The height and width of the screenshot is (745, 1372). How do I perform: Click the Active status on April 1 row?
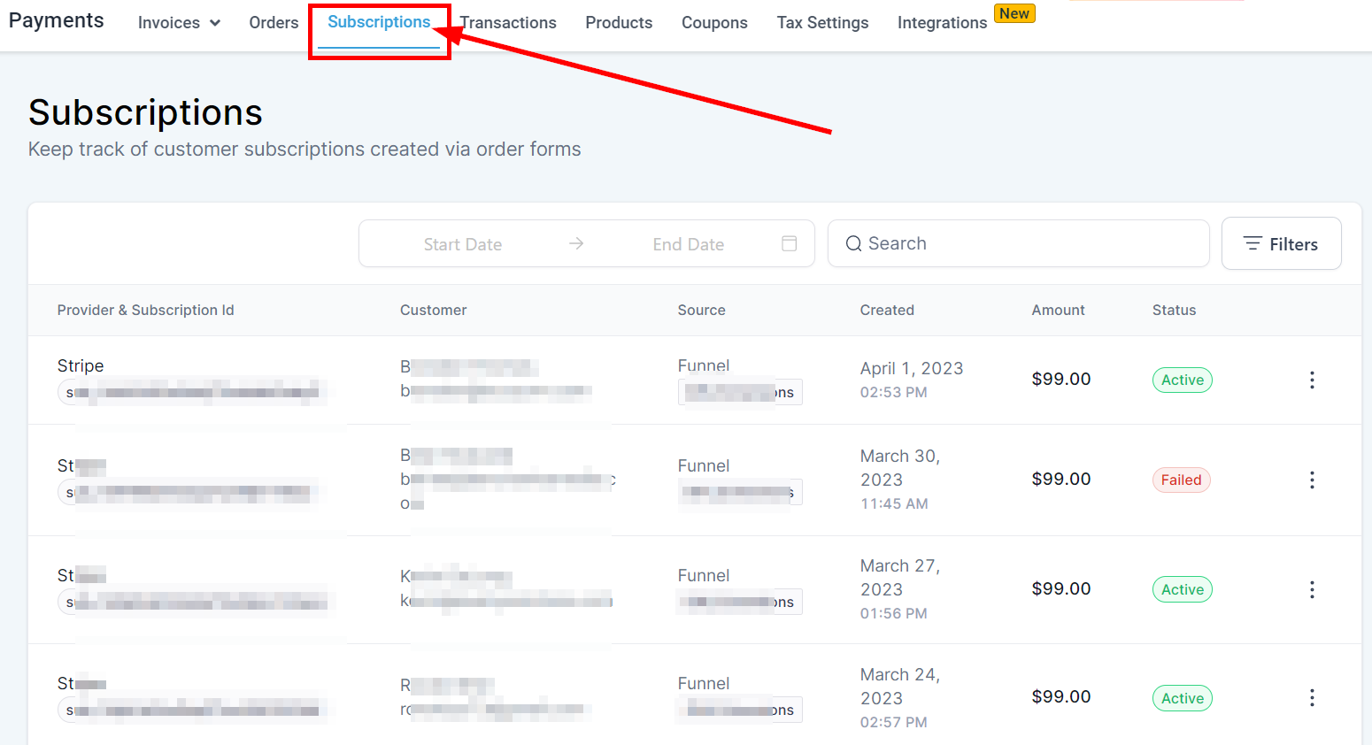1182,380
